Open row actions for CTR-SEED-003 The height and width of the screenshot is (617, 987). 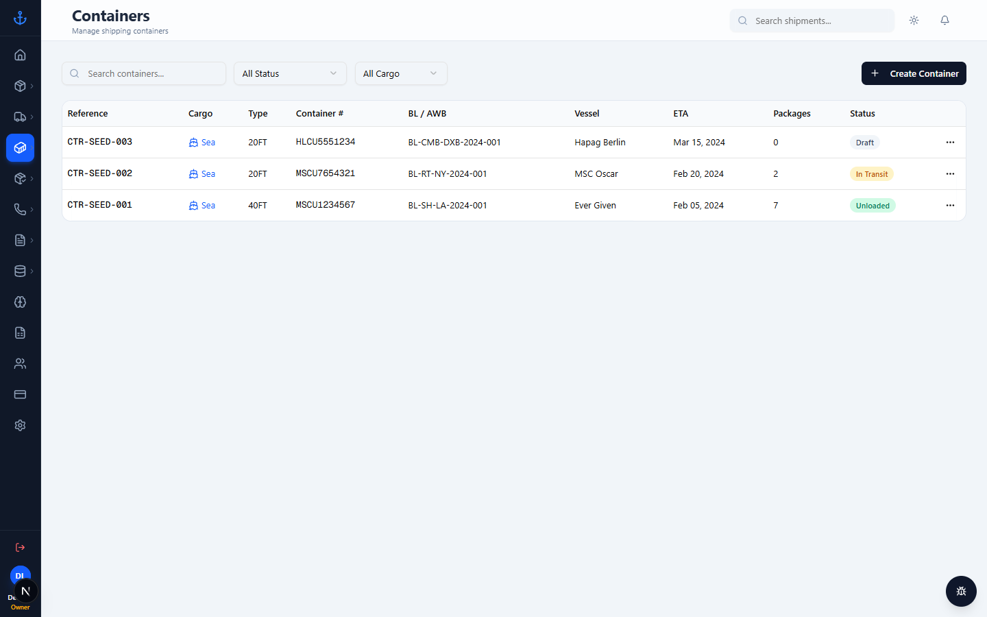point(950,143)
